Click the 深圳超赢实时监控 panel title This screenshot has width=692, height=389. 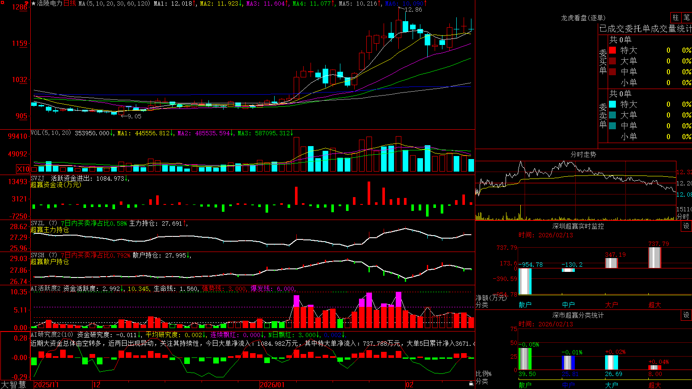[x=578, y=226]
